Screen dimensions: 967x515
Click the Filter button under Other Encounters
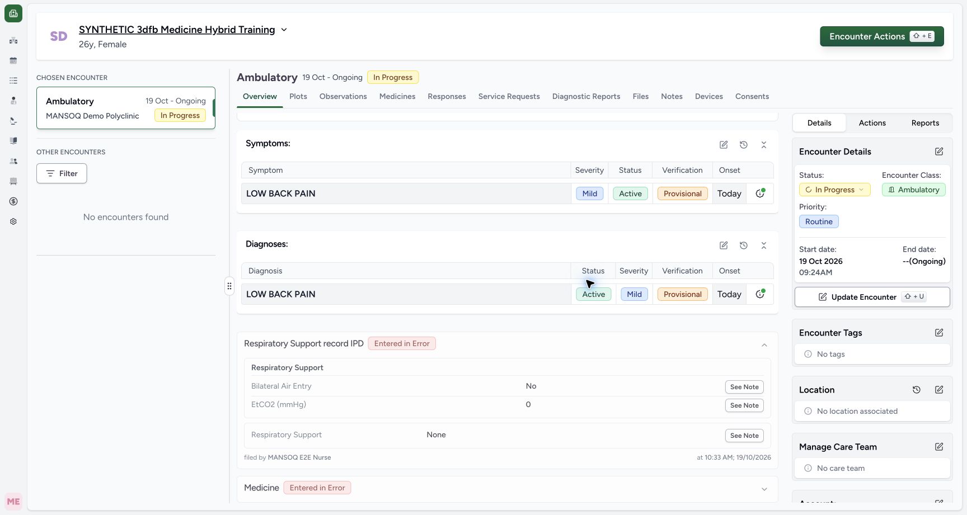pyautogui.click(x=62, y=173)
